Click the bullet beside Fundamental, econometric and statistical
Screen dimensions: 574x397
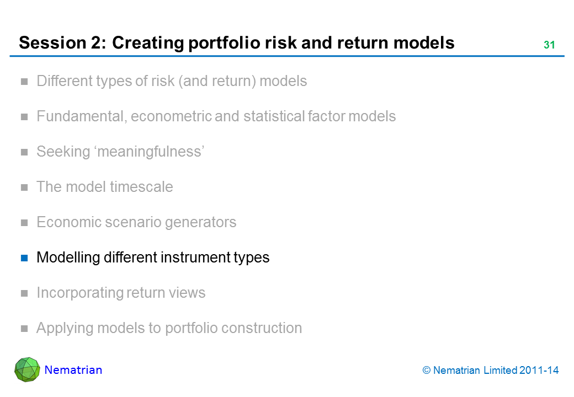pyautogui.click(x=24, y=117)
